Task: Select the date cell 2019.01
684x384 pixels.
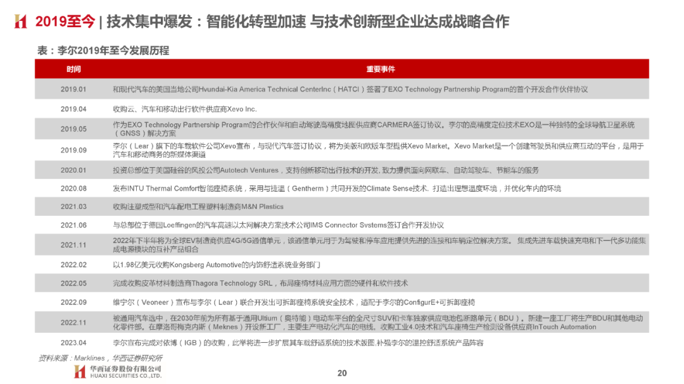Action: coord(73,89)
